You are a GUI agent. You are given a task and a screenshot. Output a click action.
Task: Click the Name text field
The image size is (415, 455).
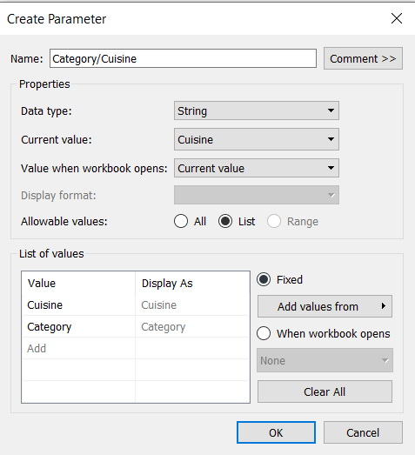click(183, 58)
